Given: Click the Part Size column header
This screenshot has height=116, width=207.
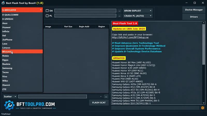Looking at the screenshot, I should [x=68, y=27].
